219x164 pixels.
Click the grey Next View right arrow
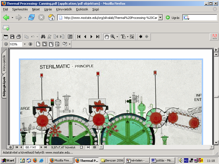point(147,37)
